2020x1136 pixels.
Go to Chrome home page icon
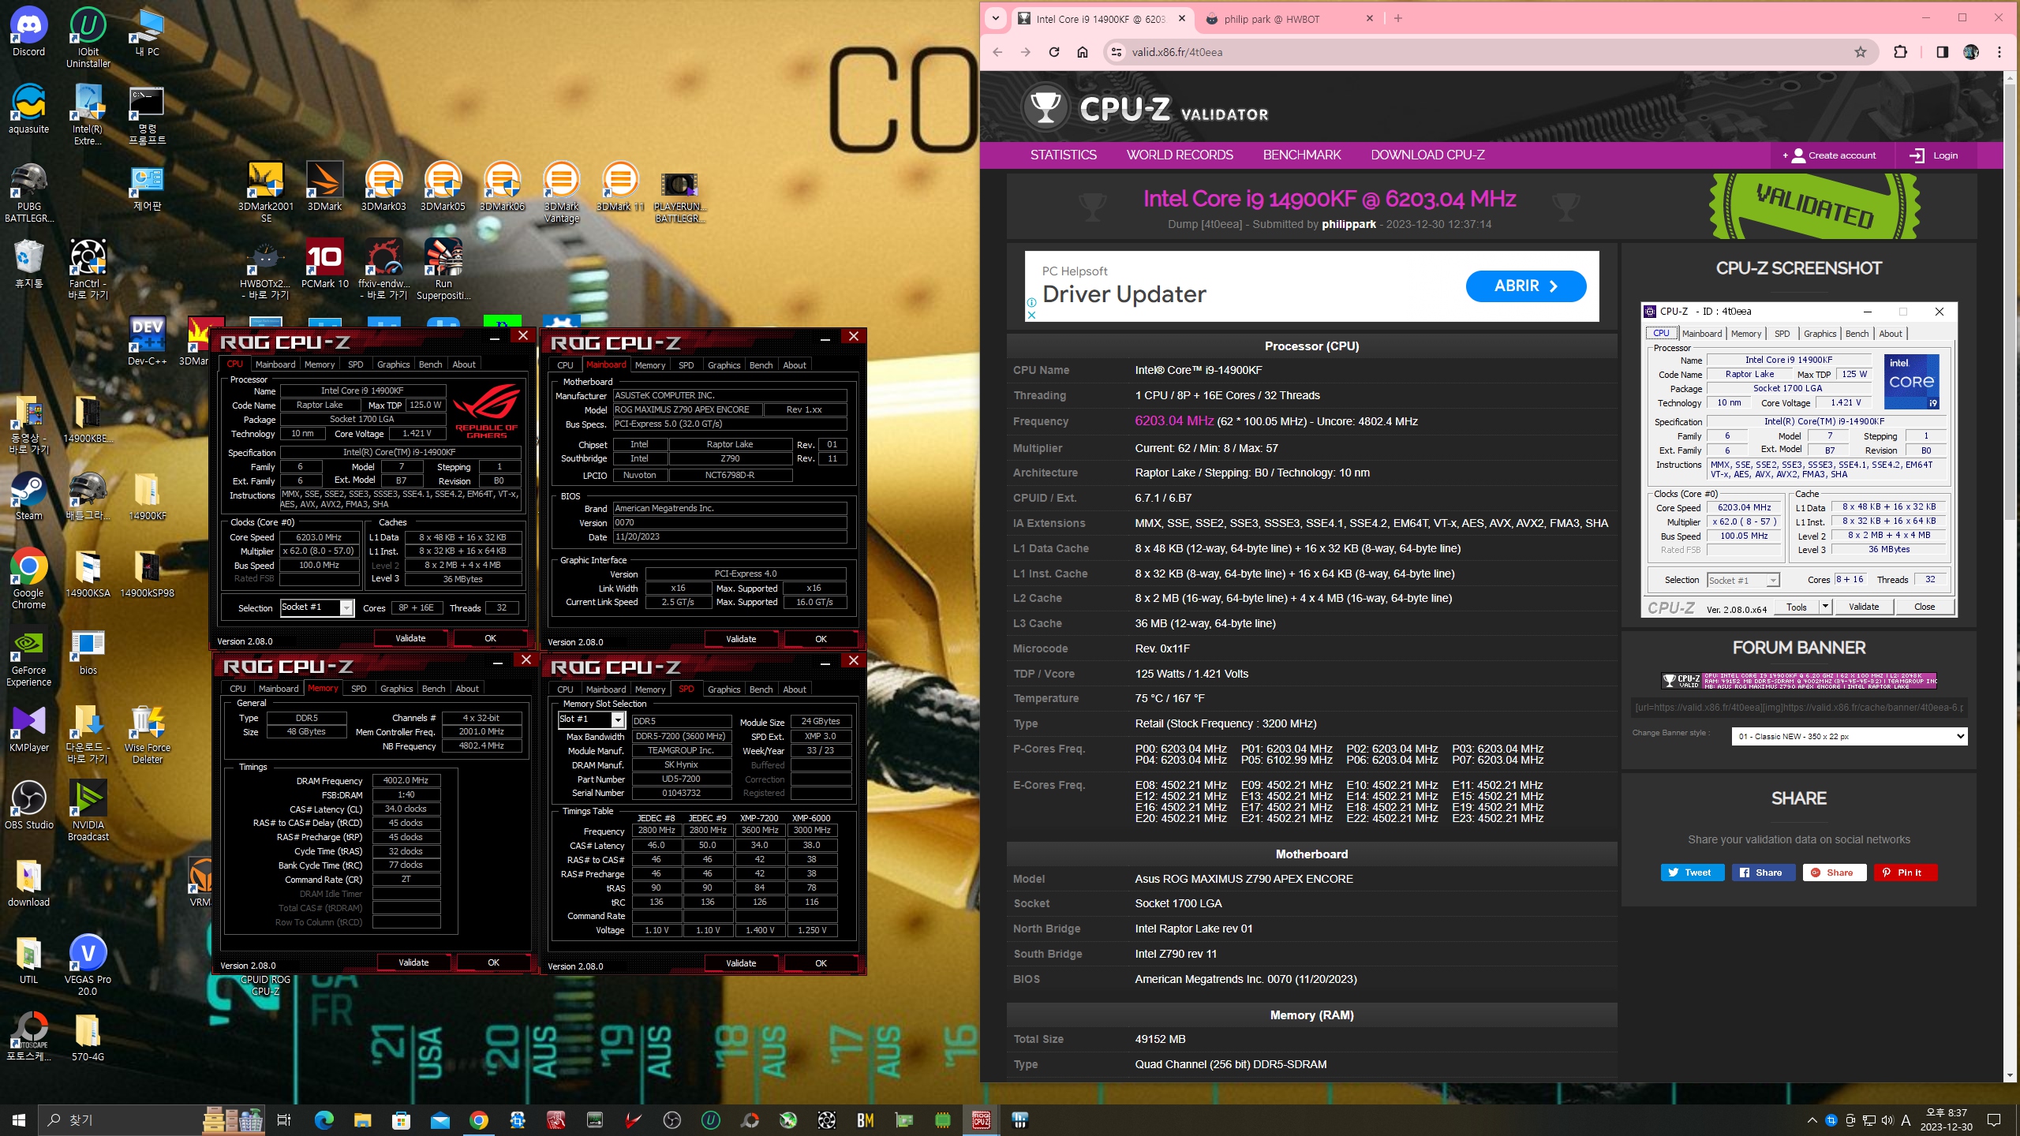1082,52
